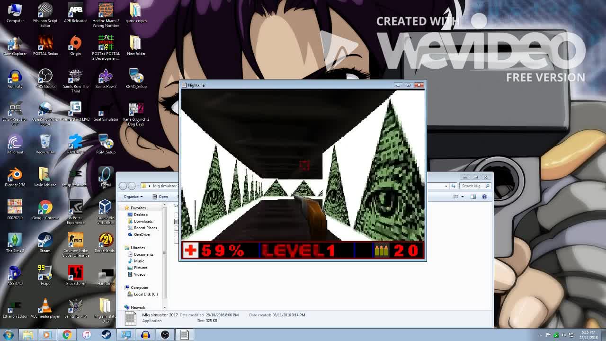Toggle the Explorer preview pane button

point(473,197)
